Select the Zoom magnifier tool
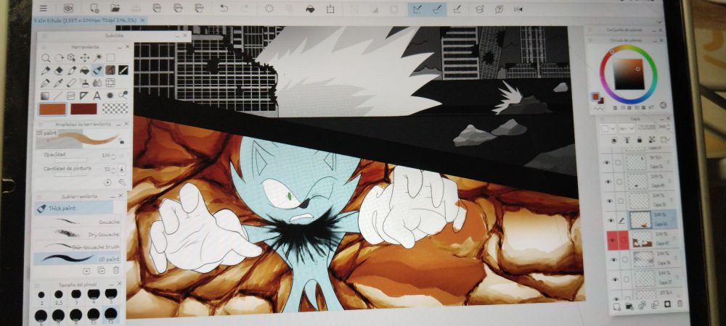The height and width of the screenshot is (326, 726). tap(46, 58)
